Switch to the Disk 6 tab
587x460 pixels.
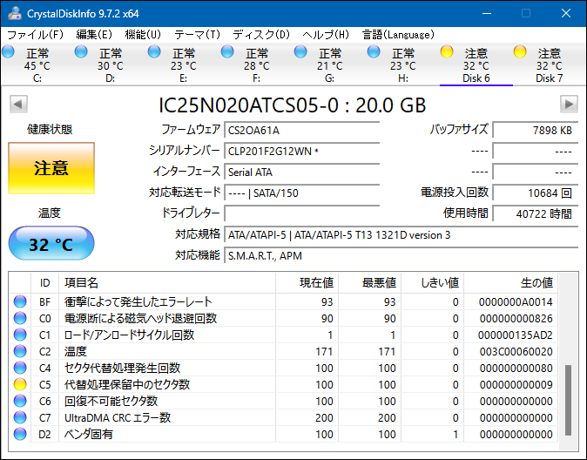(476, 65)
